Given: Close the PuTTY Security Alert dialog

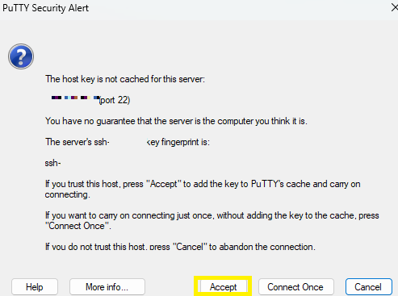Looking at the screenshot, I should click(394, 7).
